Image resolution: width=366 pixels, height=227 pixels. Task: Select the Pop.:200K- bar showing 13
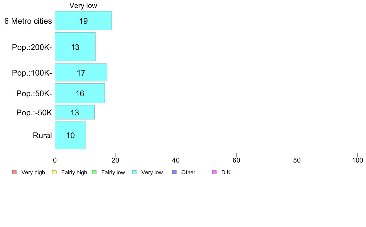point(75,47)
